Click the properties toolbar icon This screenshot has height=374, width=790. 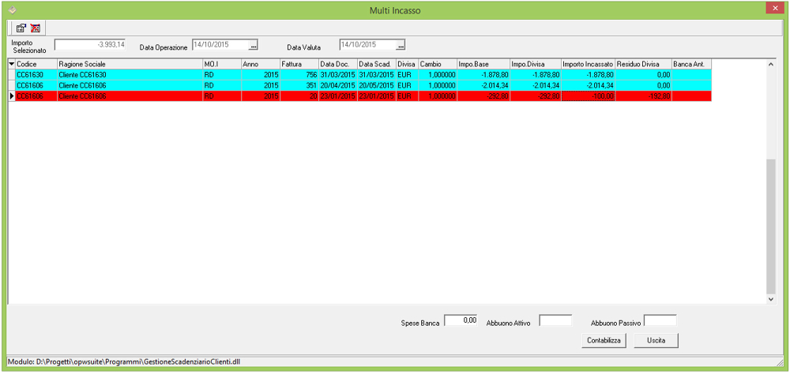coord(21,27)
